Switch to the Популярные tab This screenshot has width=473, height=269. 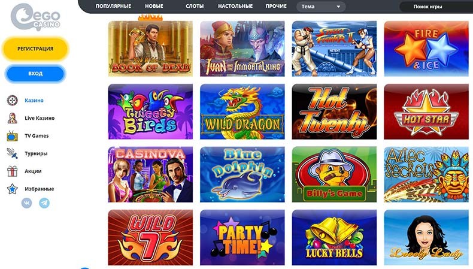[x=113, y=6]
